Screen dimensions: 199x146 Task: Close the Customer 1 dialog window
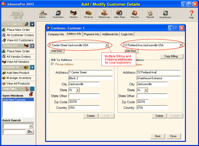[182, 28]
